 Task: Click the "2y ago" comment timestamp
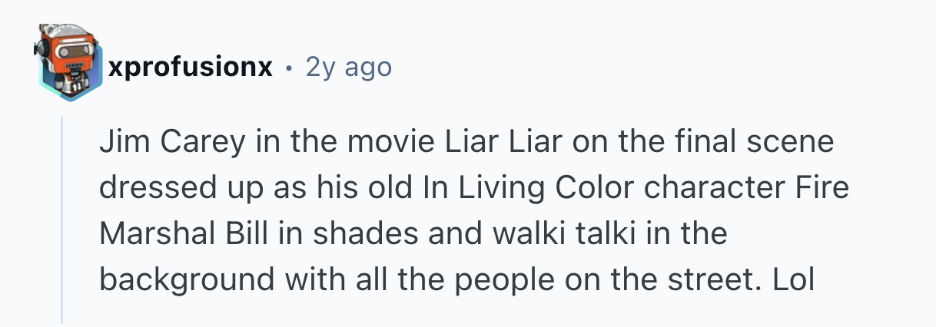click(x=348, y=68)
